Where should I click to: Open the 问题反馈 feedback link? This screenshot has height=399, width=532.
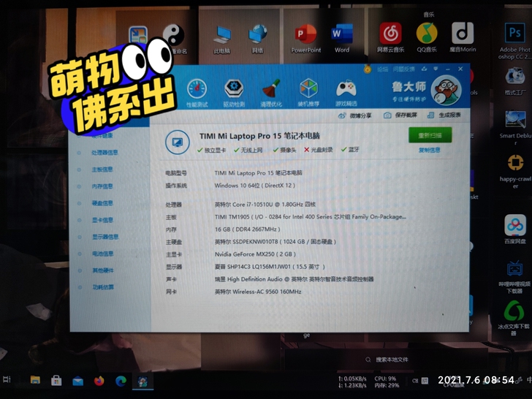[x=403, y=69]
